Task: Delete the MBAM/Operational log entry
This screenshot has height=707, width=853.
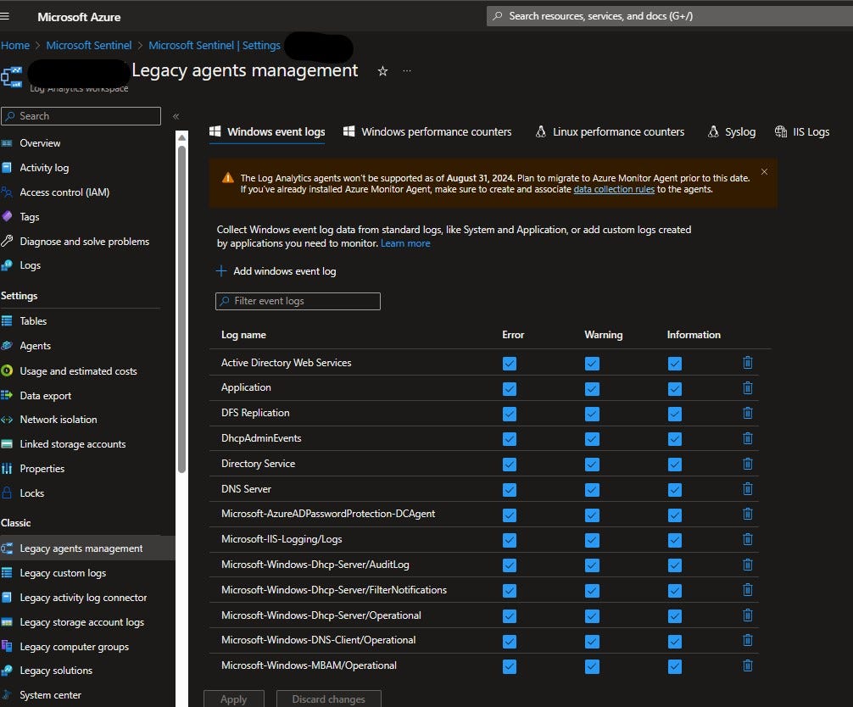Action: (748, 665)
